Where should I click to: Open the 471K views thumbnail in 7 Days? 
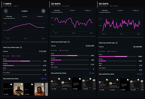[8, 89]
